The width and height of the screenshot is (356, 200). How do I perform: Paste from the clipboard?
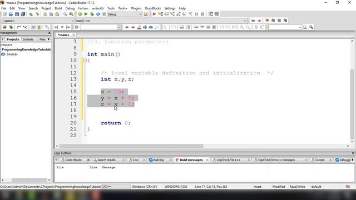point(57,14)
